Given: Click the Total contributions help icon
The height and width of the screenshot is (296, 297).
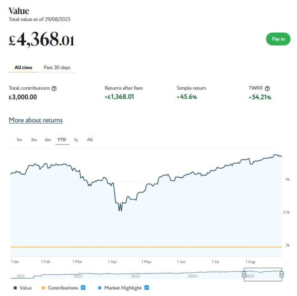Looking at the screenshot, I should click(x=54, y=88).
